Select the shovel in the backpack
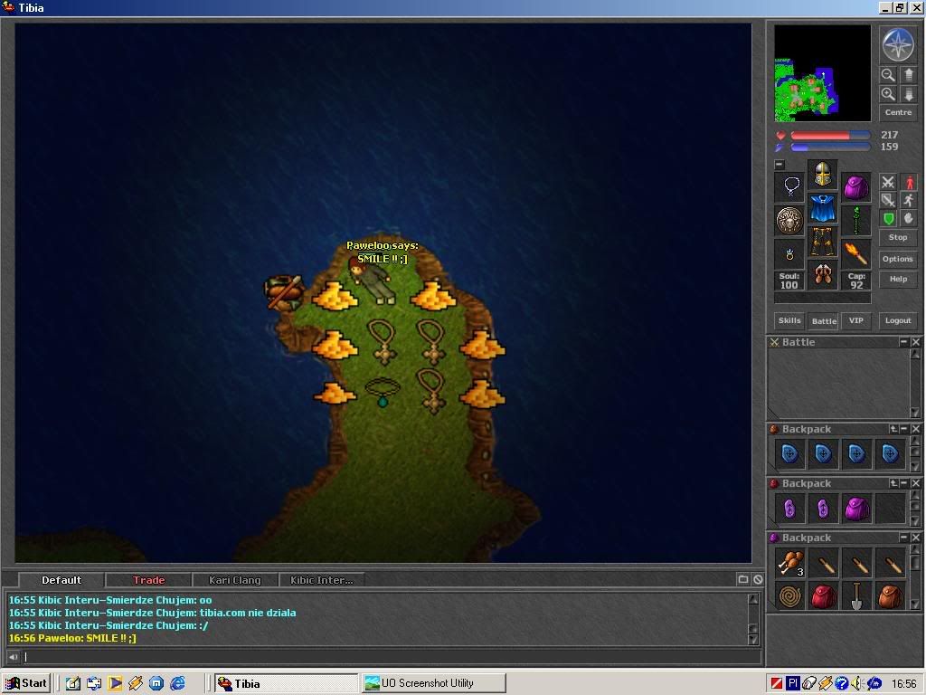926x695 pixels. 856,595
